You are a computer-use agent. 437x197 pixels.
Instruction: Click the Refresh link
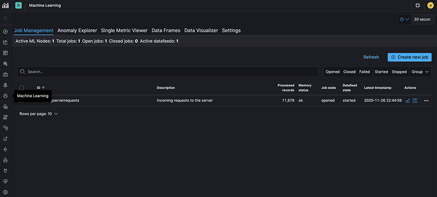(371, 57)
